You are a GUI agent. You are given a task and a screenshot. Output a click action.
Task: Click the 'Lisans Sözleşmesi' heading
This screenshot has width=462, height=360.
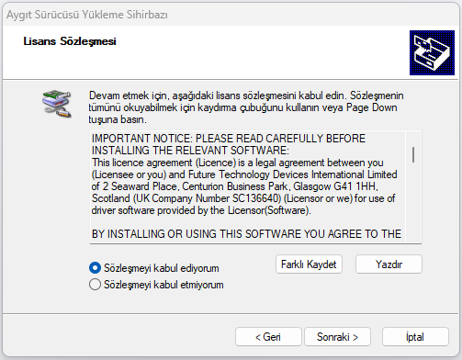coord(70,41)
